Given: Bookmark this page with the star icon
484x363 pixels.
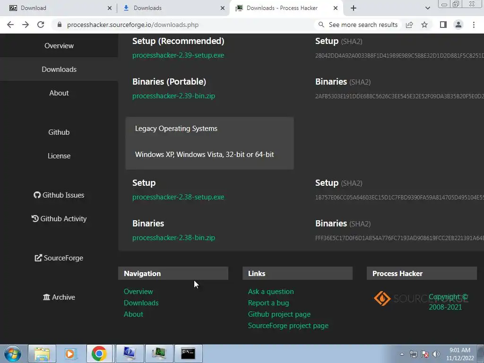Looking at the screenshot, I should [x=424, y=25].
